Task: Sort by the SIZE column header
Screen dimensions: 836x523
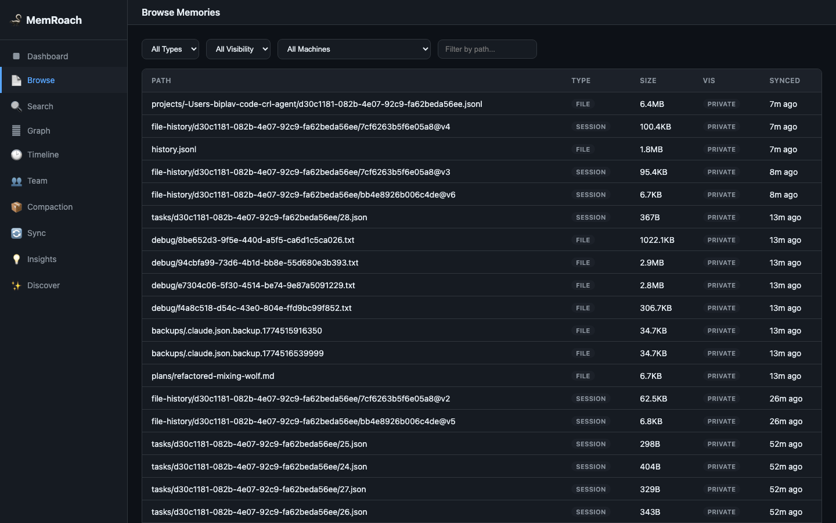Action: tap(648, 81)
